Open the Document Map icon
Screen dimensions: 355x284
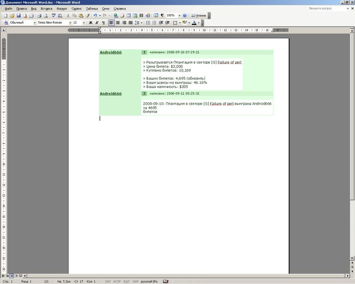coord(156,16)
